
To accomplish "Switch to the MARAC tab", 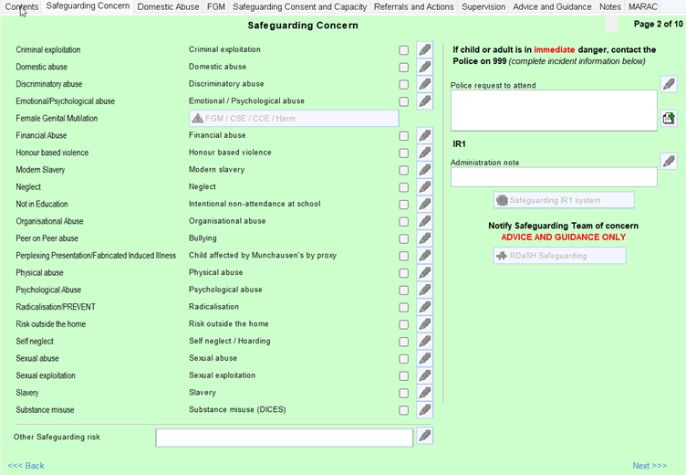I will coord(643,6).
